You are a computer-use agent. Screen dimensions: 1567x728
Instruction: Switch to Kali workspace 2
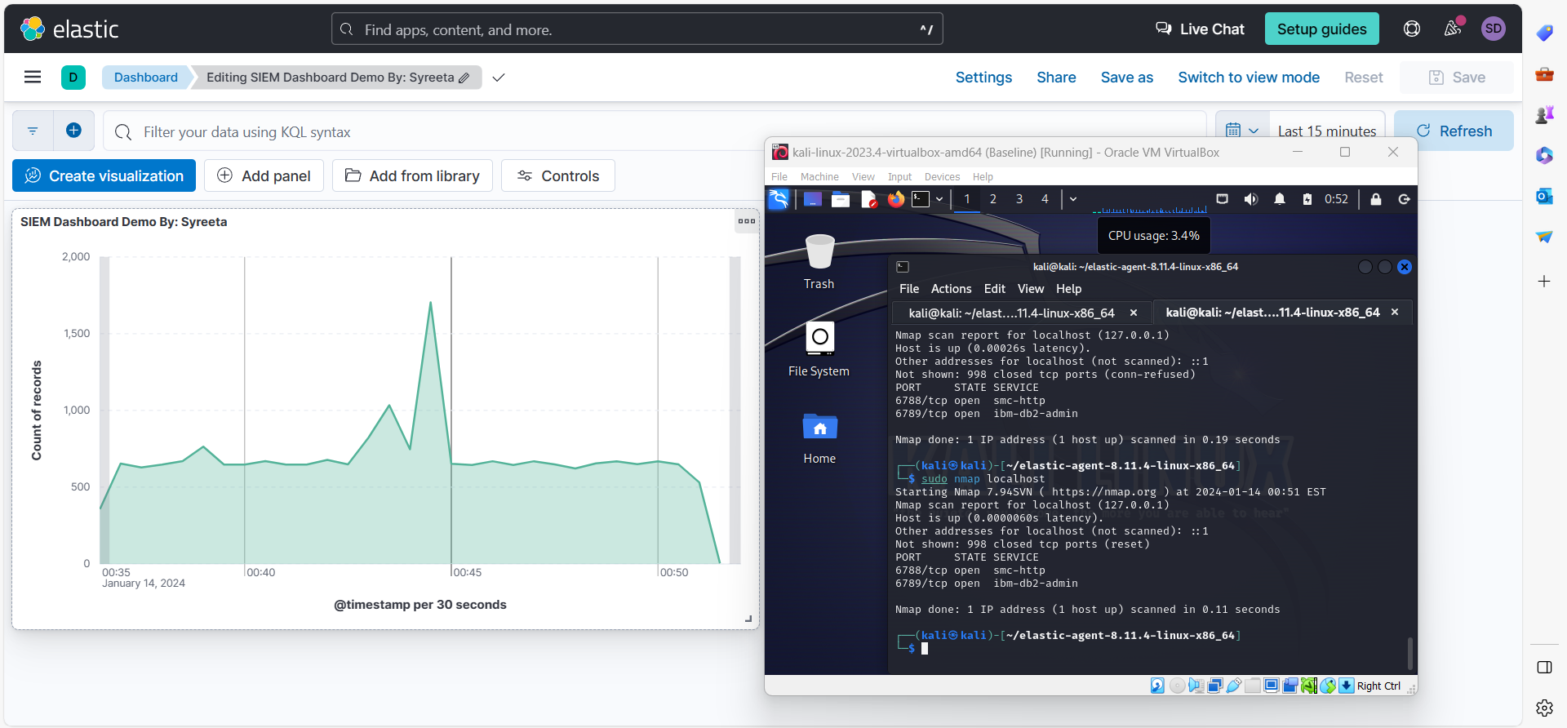[x=993, y=199]
